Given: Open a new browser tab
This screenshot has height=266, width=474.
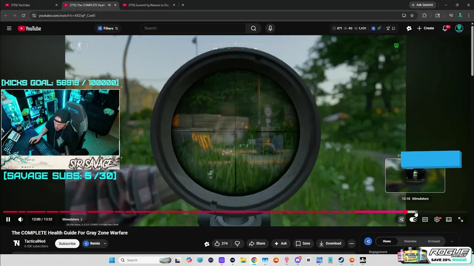Looking at the screenshot, I should (183, 5).
